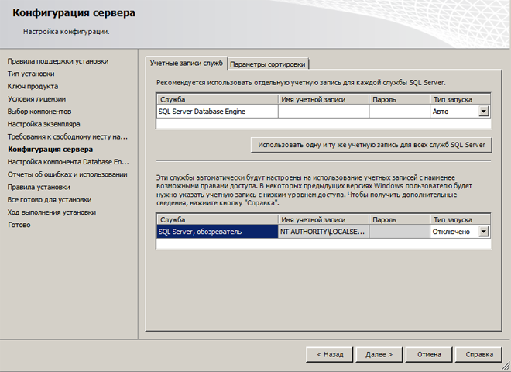This screenshot has width=511, height=372.
Task: Click the Авто startup type value
Action: [441, 112]
